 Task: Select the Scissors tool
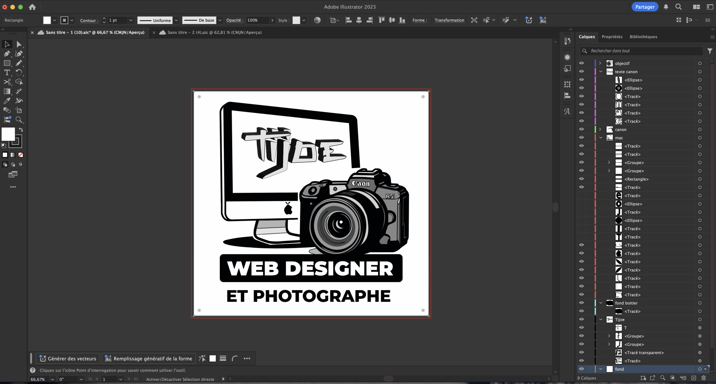pos(7,82)
